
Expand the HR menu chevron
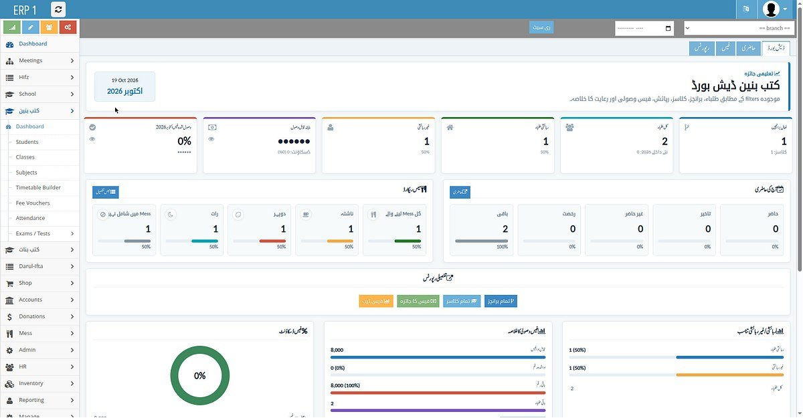click(72, 367)
